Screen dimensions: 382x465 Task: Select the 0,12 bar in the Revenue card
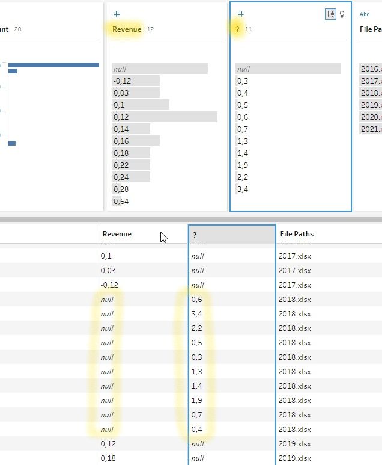165,117
